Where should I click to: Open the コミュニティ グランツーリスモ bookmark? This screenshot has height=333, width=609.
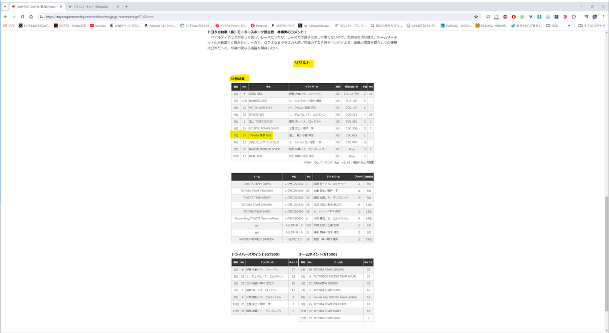(x=351, y=25)
